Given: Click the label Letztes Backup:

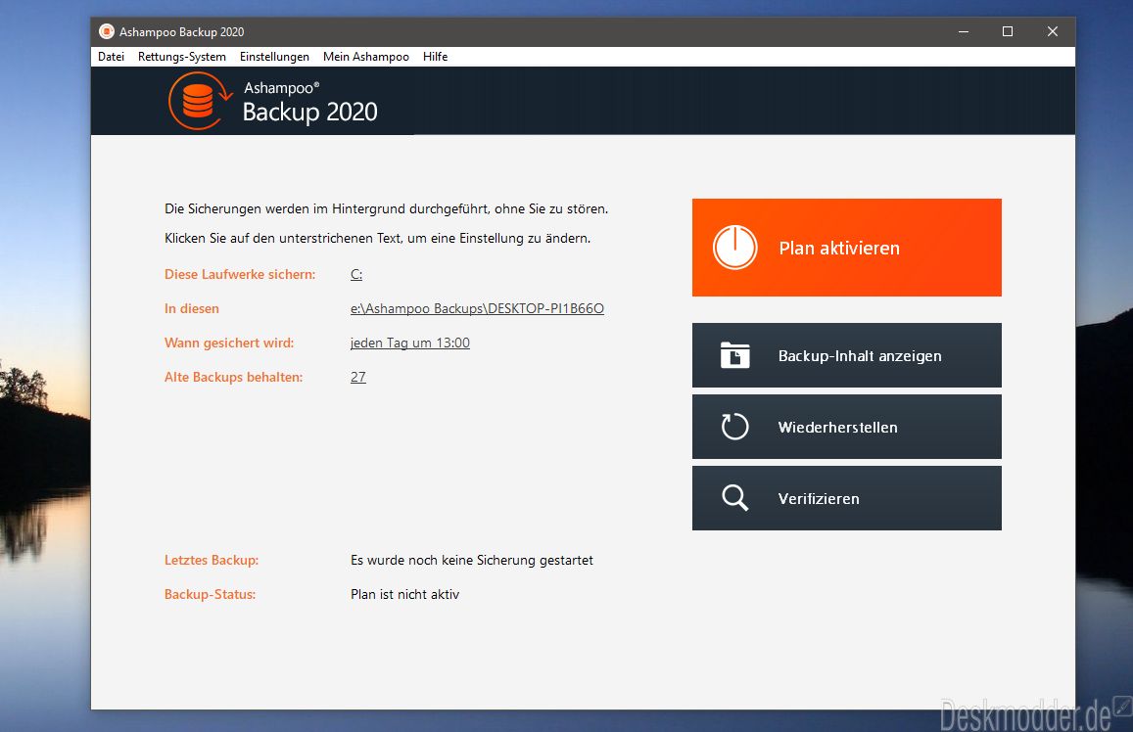Looking at the screenshot, I should coord(211,560).
